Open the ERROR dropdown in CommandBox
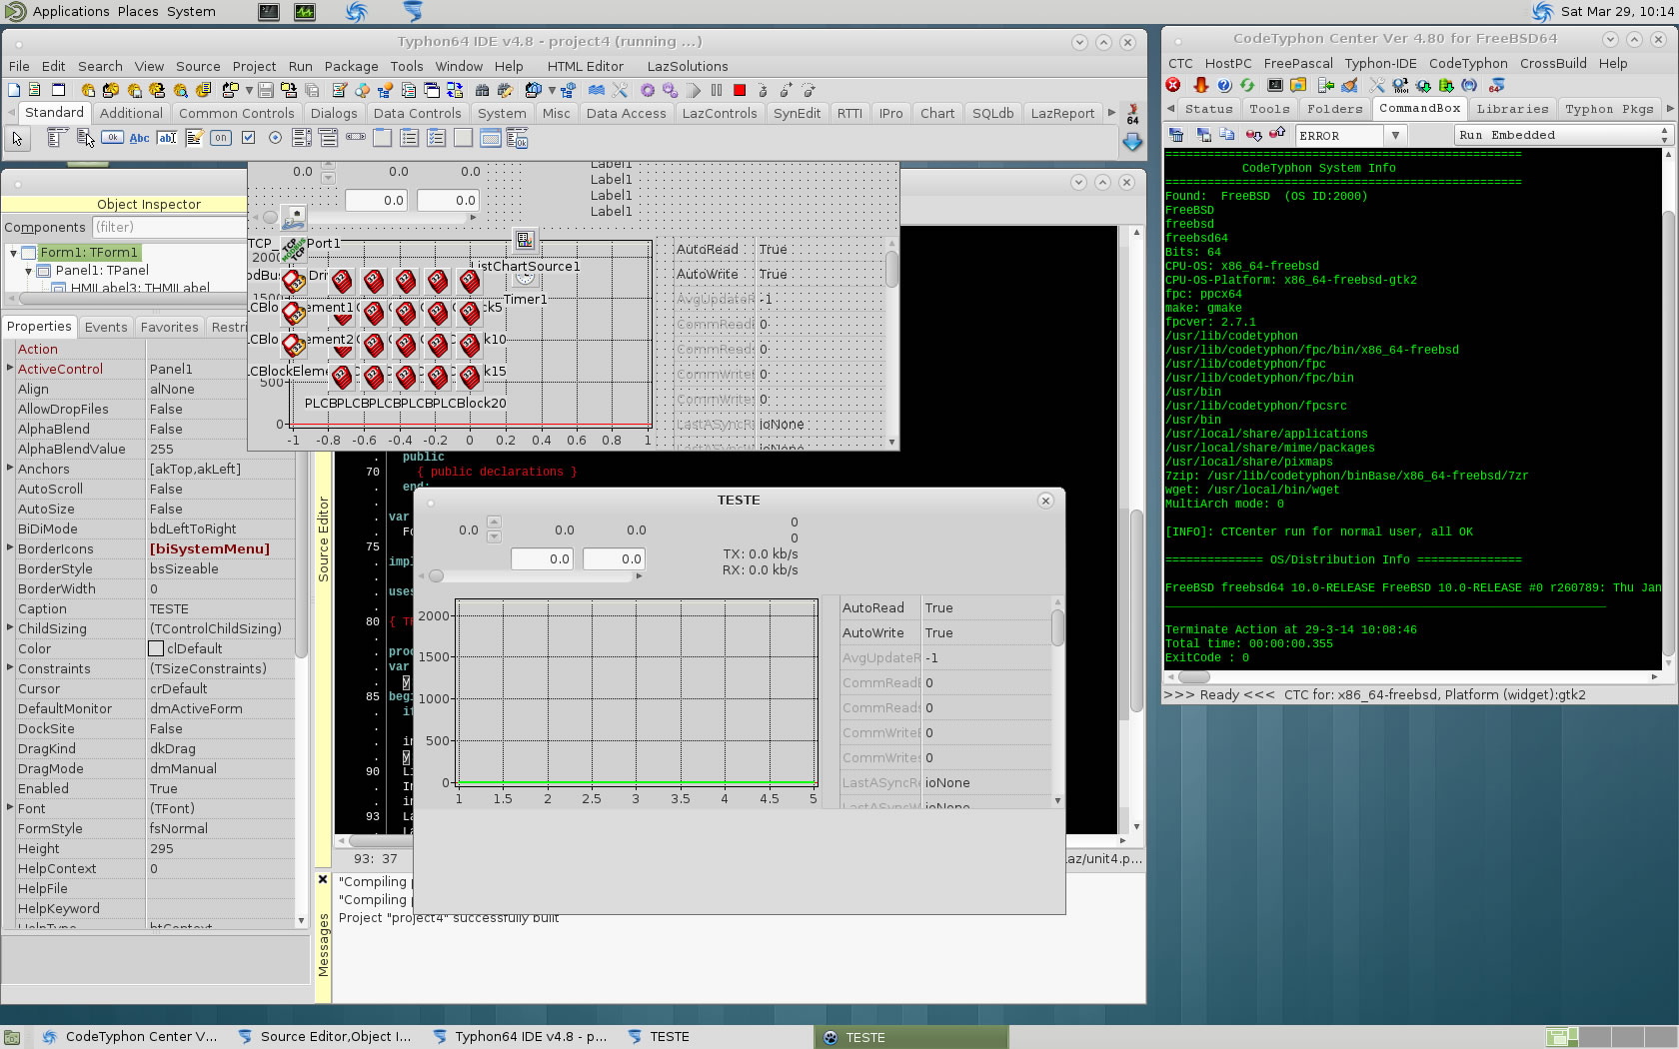 click(x=1395, y=135)
